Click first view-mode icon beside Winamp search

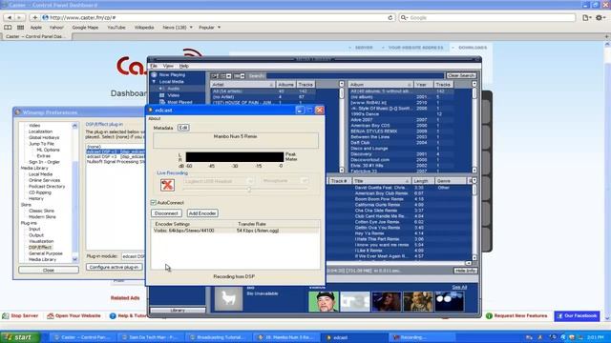click(x=215, y=76)
